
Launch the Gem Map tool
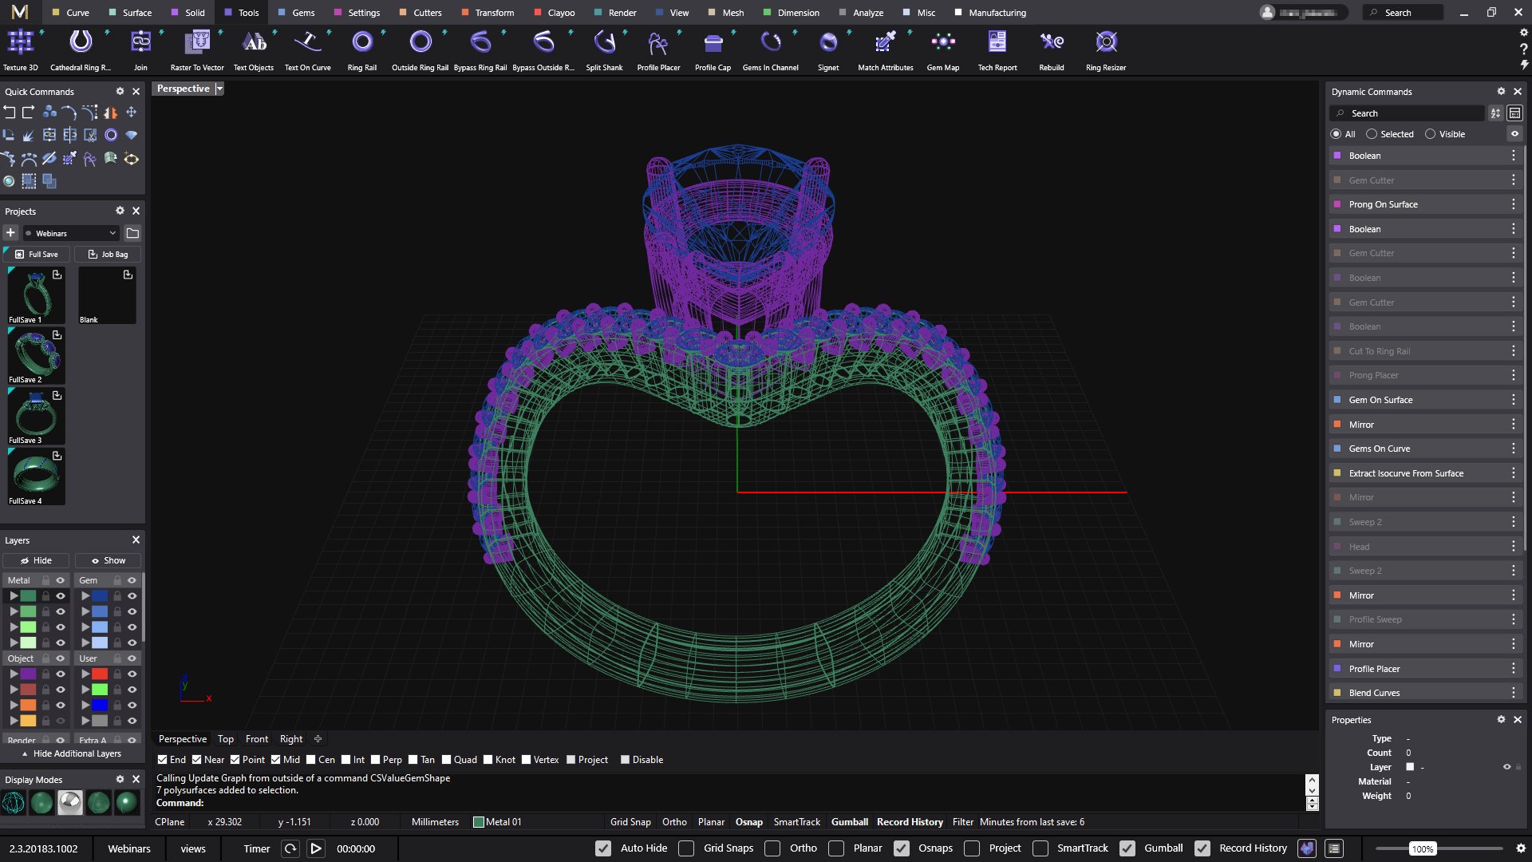click(x=942, y=50)
